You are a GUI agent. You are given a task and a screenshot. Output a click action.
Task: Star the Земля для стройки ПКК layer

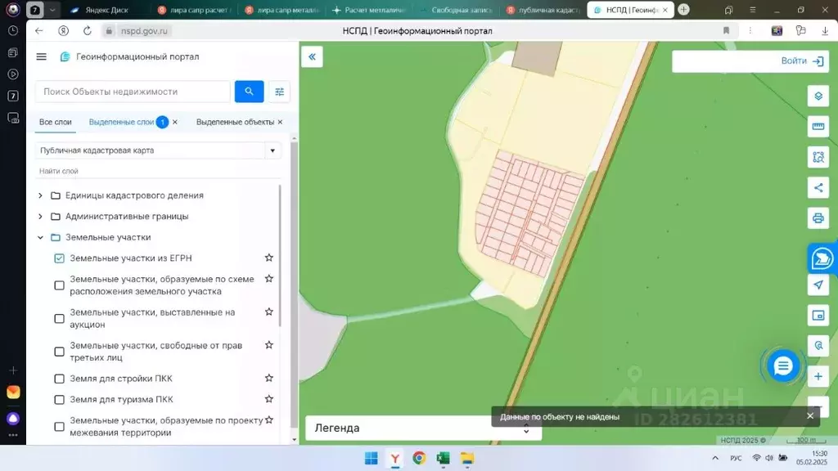click(268, 378)
